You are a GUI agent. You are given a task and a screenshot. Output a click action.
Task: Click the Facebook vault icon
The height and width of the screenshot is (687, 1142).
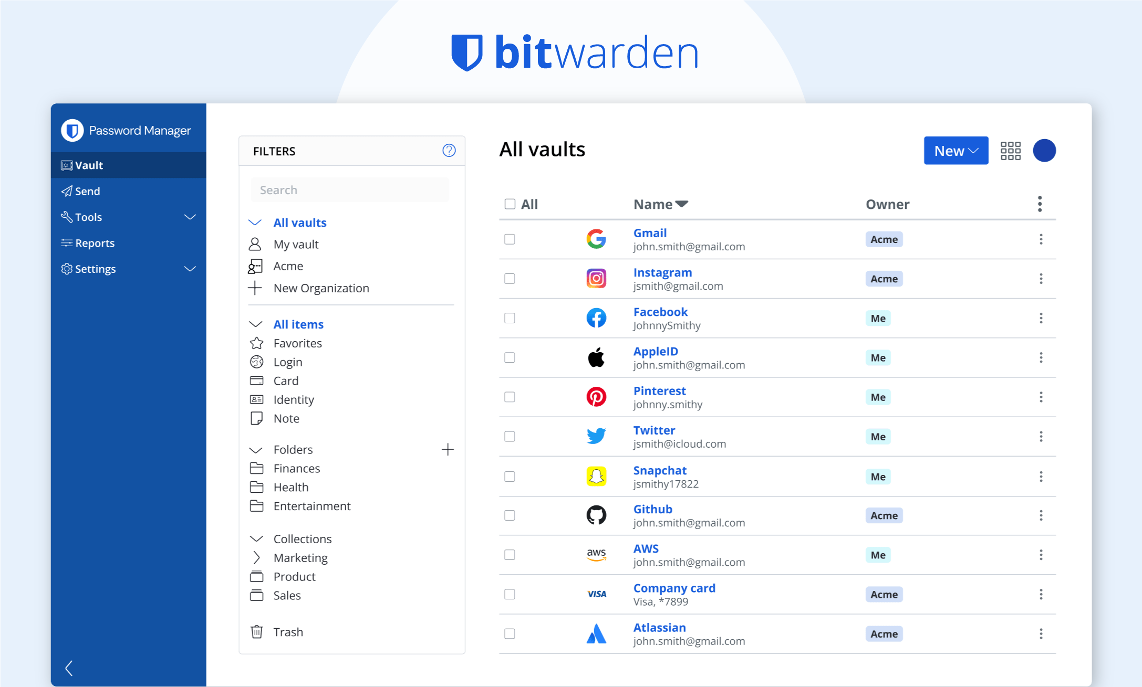(x=596, y=318)
